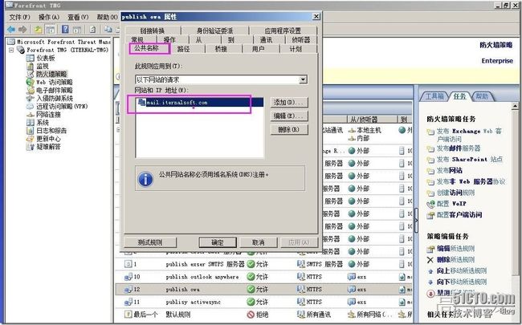Click task pane scrollbar up arrow
This screenshot has width=522, height=325.
pyautogui.click(x=515, y=107)
